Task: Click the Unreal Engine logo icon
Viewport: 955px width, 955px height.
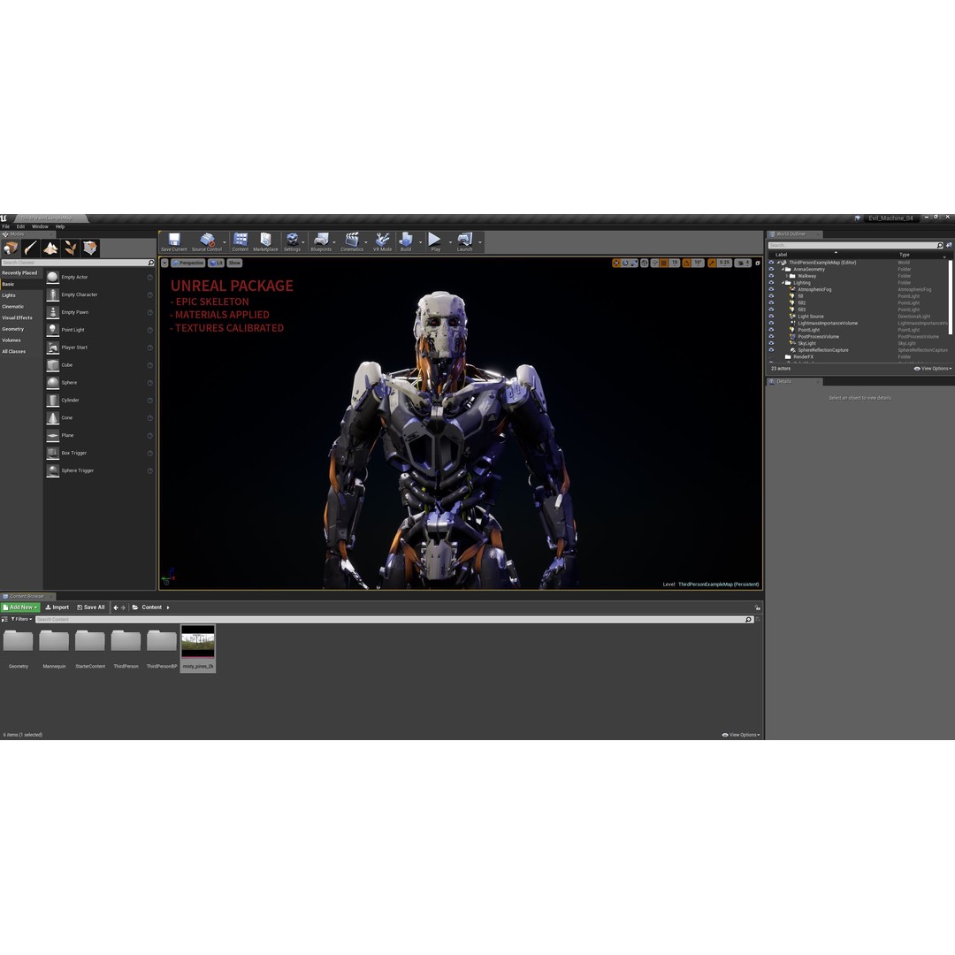Action: point(4,218)
